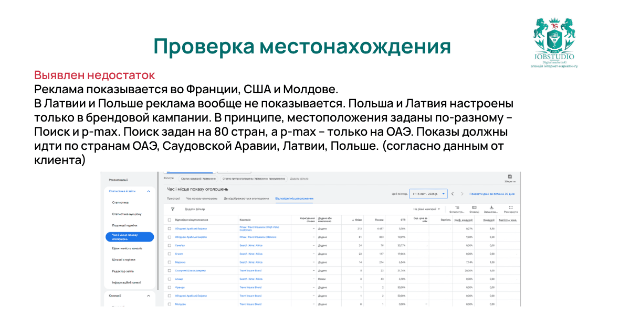Click the filter funnel icon above the table
The image size is (630, 329).
tap(172, 209)
